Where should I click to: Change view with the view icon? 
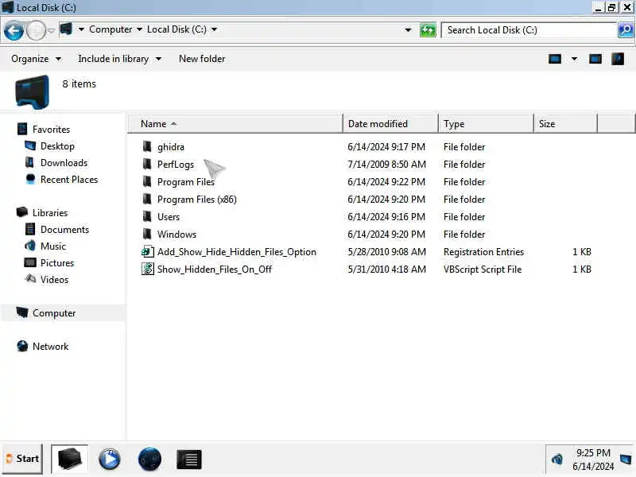555,59
